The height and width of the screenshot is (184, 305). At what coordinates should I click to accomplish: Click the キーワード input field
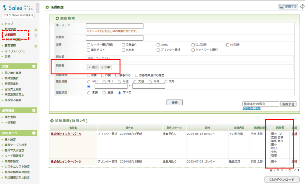(x=114, y=26)
